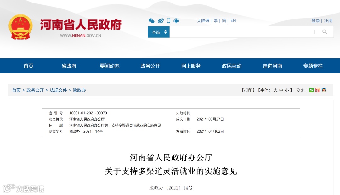Click the title row text in the info table

coord(115,125)
